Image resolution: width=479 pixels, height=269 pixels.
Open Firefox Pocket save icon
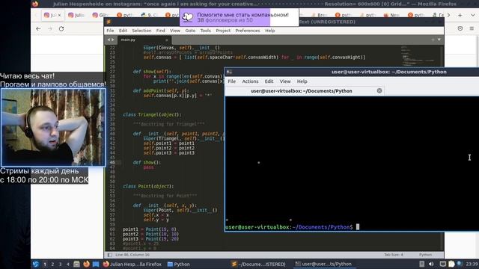[460, 28]
